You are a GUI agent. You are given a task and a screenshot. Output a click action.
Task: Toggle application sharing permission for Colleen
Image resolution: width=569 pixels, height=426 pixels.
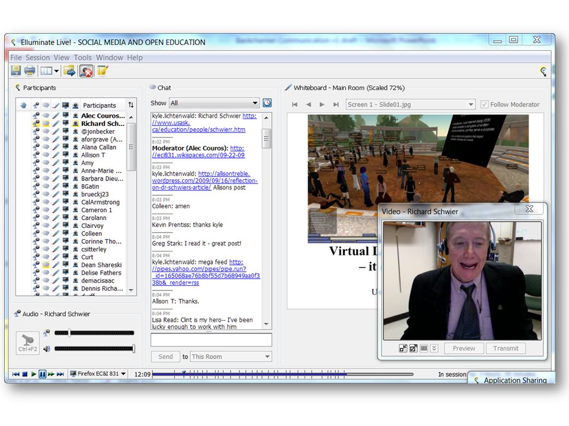point(65,234)
